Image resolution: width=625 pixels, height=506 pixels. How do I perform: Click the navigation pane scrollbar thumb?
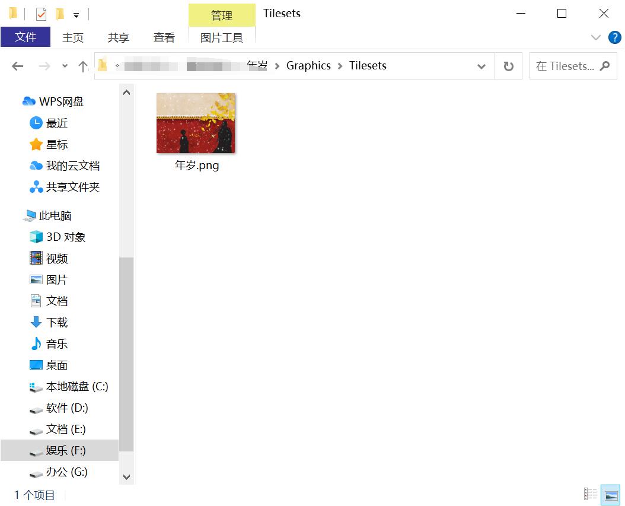(x=126, y=354)
